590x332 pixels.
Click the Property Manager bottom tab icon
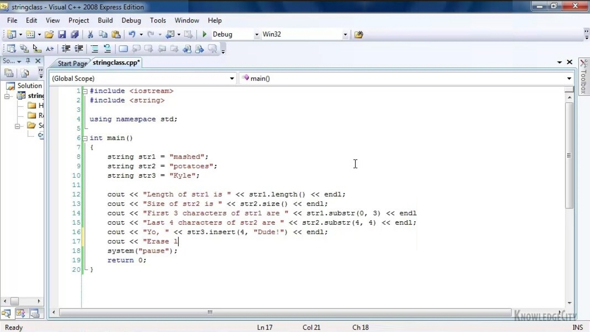(35, 314)
